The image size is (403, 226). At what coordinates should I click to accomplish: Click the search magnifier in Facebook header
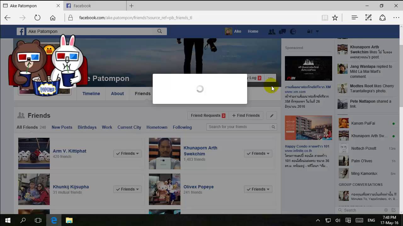(160, 31)
